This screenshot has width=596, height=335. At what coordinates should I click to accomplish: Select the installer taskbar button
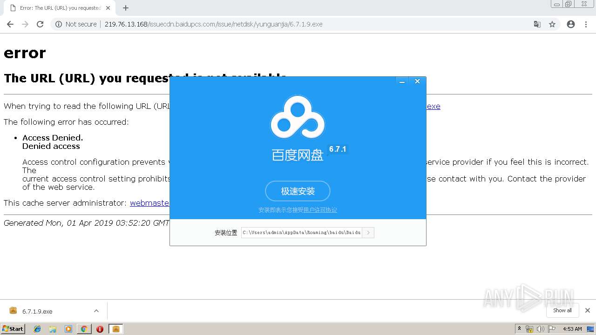(116, 329)
